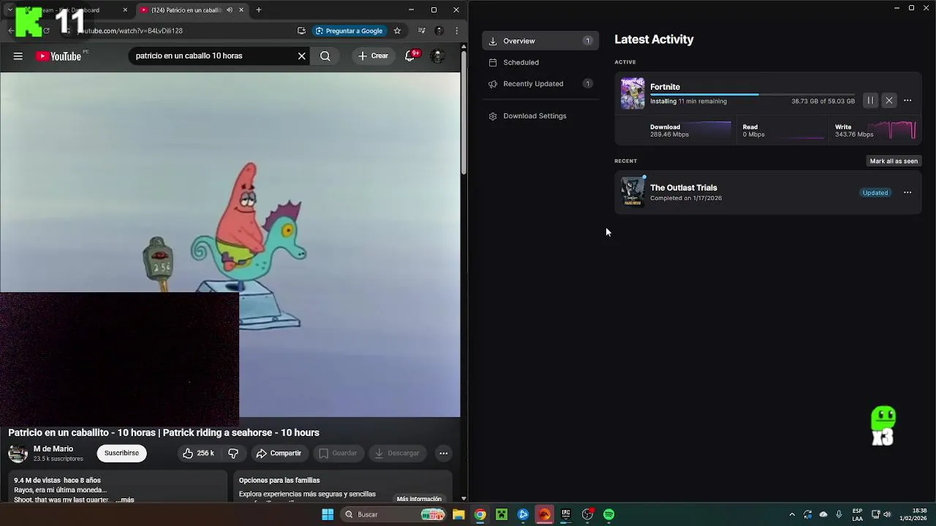Click the Suscribirse button
The height and width of the screenshot is (526, 936).
(121, 453)
